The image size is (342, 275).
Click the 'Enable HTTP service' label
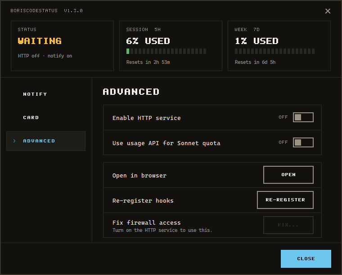(x=147, y=118)
